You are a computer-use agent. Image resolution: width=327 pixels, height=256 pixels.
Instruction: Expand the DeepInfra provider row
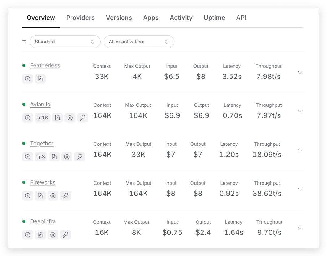pos(300,228)
